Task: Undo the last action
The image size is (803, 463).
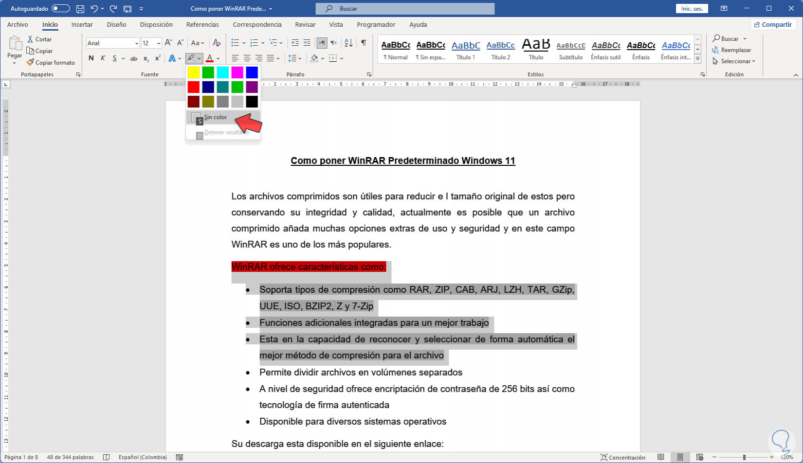Action: coord(94,9)
